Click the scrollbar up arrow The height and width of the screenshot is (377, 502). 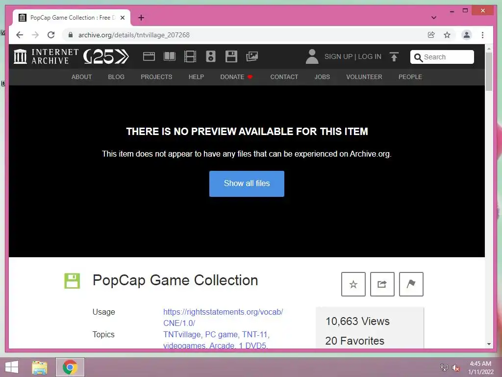pyautogui.click(x=489, y=49)
